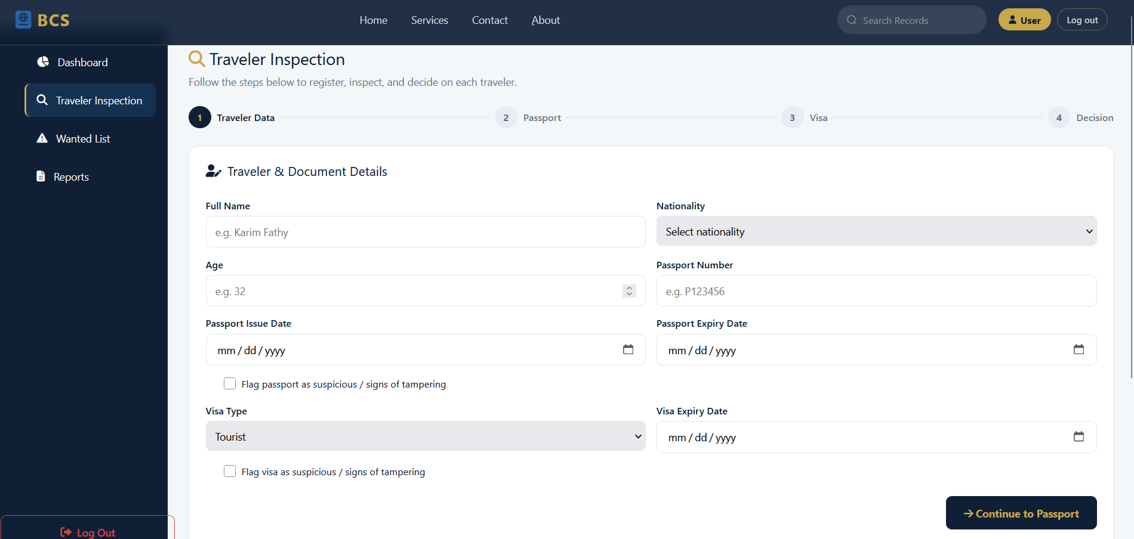Click the Dashboard pie chart icon
Image resolution: width=1134 pixels, height=539 pixels.
pos(43,62)
